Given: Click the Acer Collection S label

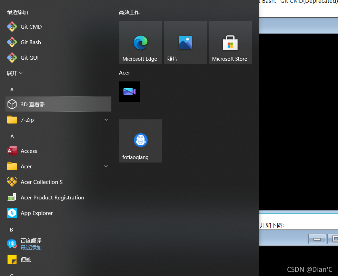Looking at the screenshot, I should (42, 182).
